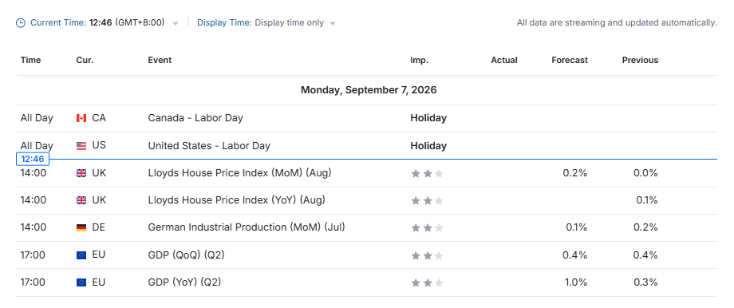
Task: Click the 12:46 current time marker
Action: click(33, 159)
